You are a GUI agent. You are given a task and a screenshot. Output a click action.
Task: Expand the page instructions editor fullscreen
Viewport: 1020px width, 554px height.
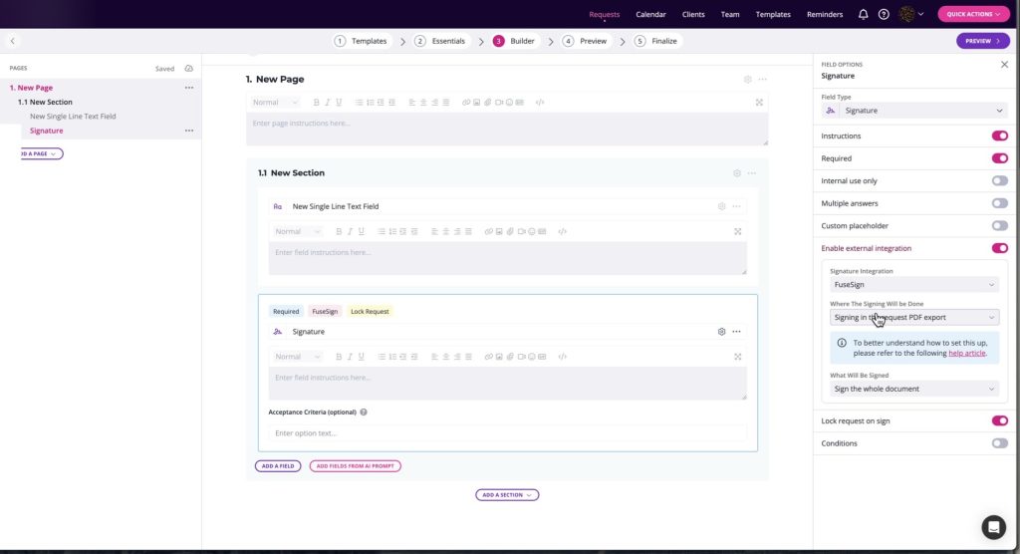(759, 103)
